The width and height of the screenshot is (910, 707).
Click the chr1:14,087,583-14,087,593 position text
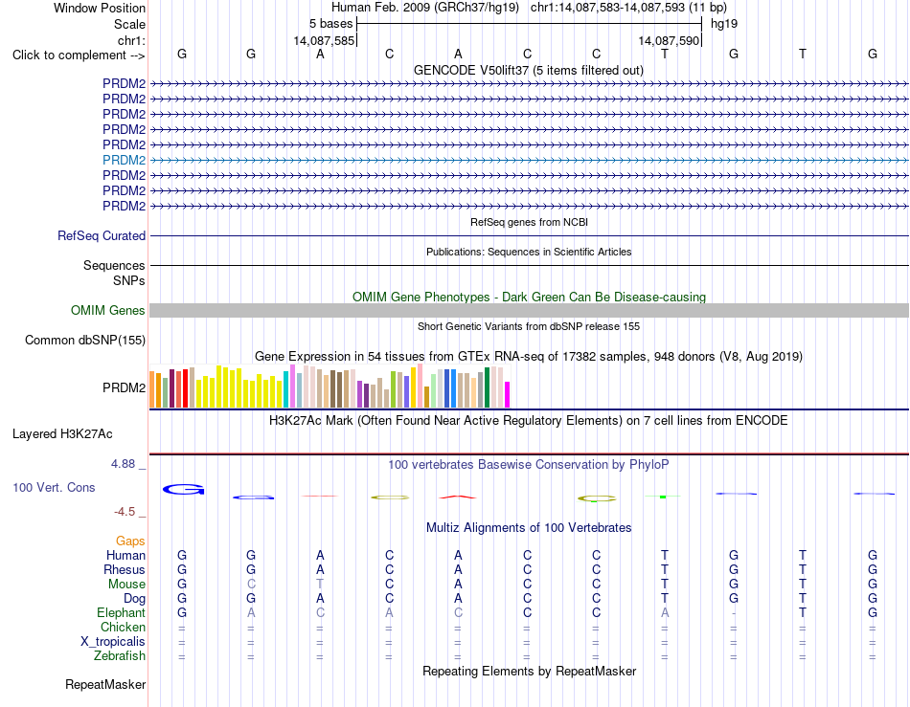(628, 8)
